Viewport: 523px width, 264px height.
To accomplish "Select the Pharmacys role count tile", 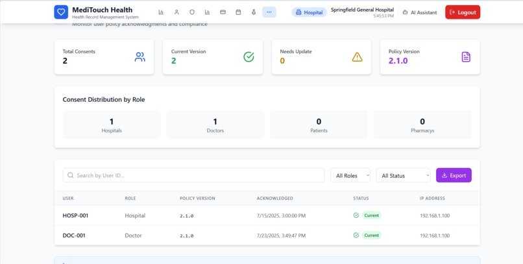I will (x=422, y=125).
